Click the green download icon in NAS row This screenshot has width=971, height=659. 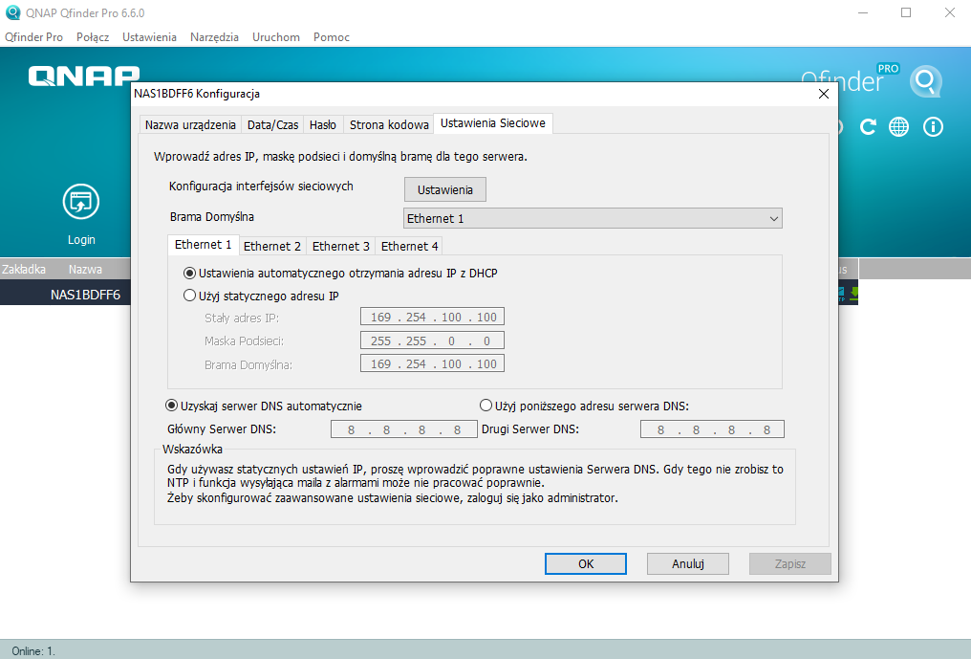tap(854, 294)
